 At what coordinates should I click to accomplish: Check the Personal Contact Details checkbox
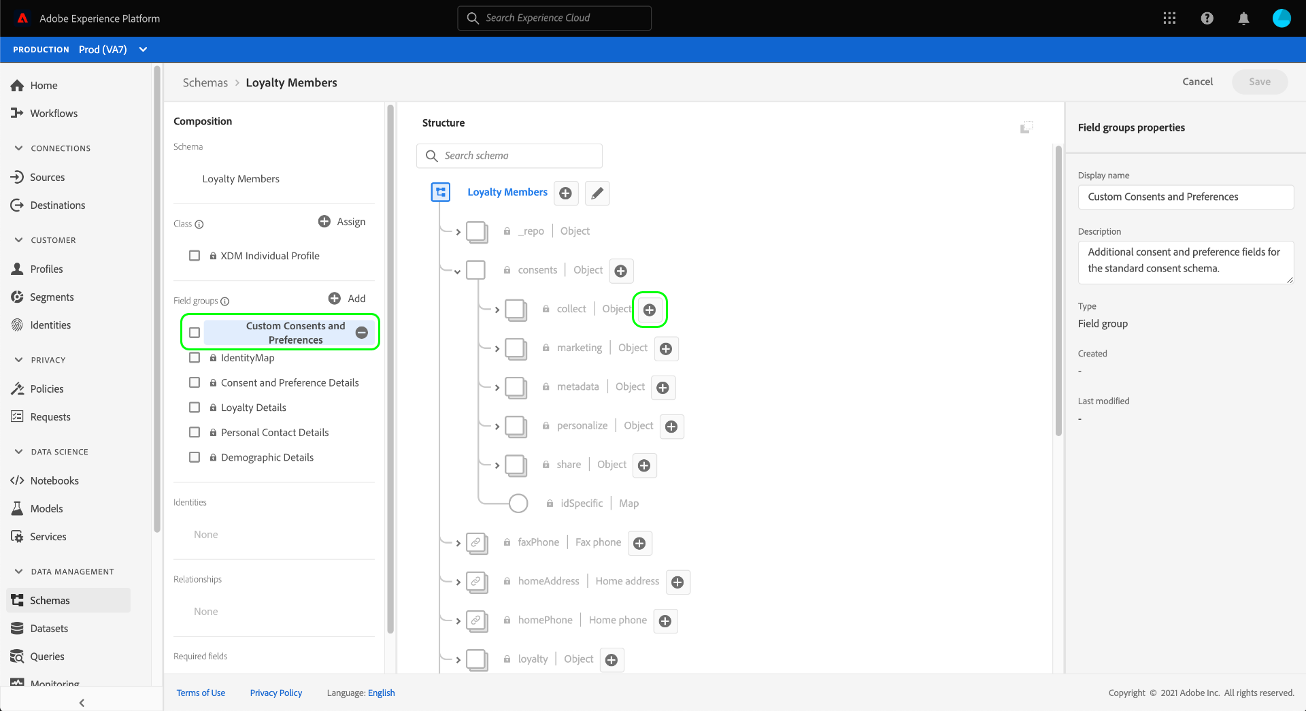pyautogui.click(x=195, y=432)
